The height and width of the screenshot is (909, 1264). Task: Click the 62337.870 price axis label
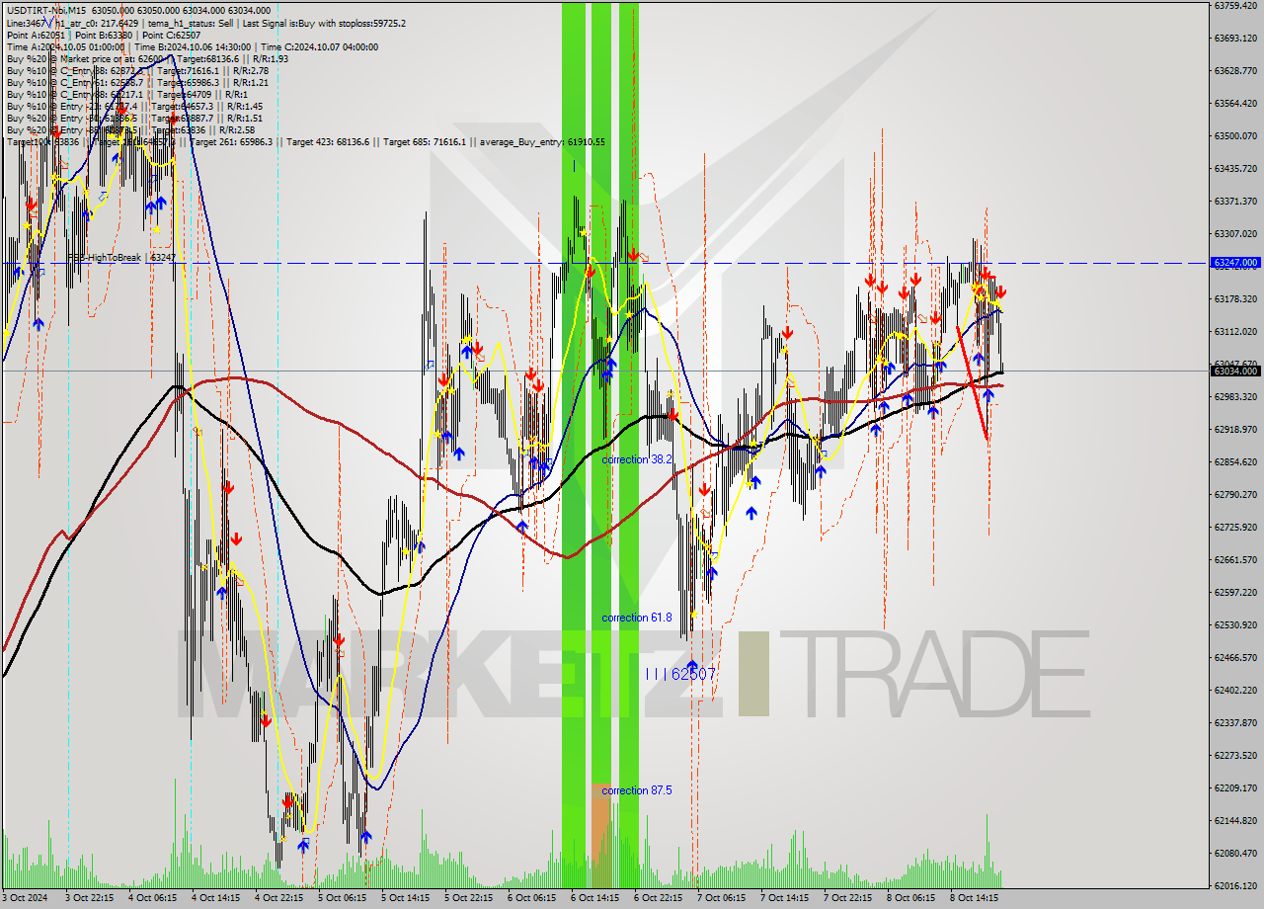1235,722
